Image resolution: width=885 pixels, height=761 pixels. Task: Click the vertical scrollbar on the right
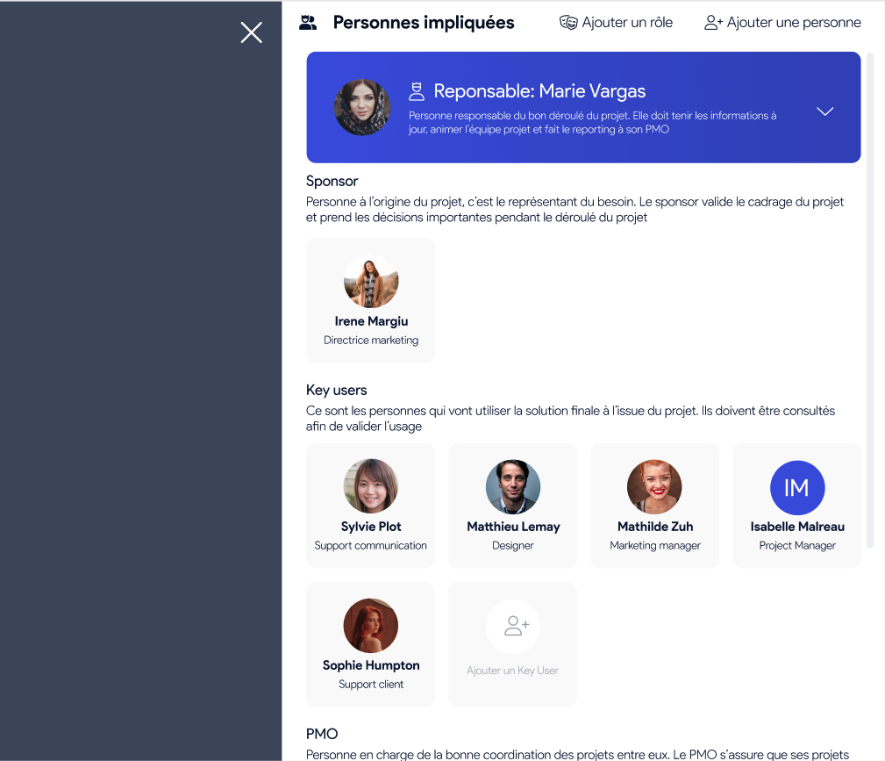coord(870,299)
